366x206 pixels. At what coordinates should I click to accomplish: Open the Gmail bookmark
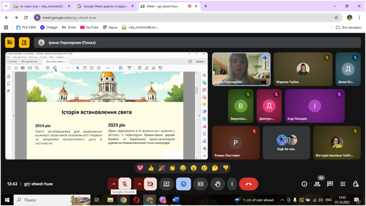[68, 27]
